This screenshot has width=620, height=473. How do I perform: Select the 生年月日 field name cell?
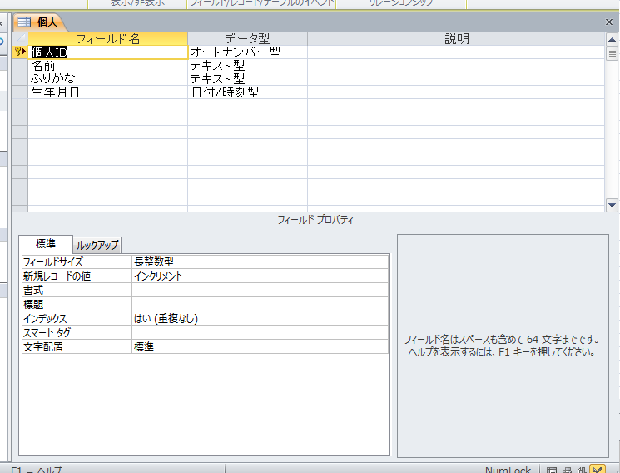click(x=107, y=92)
